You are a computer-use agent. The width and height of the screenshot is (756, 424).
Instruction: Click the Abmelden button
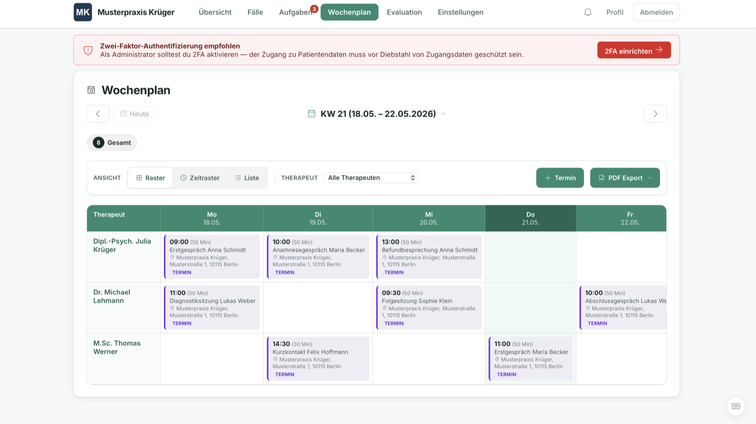[x=656, y=12]
